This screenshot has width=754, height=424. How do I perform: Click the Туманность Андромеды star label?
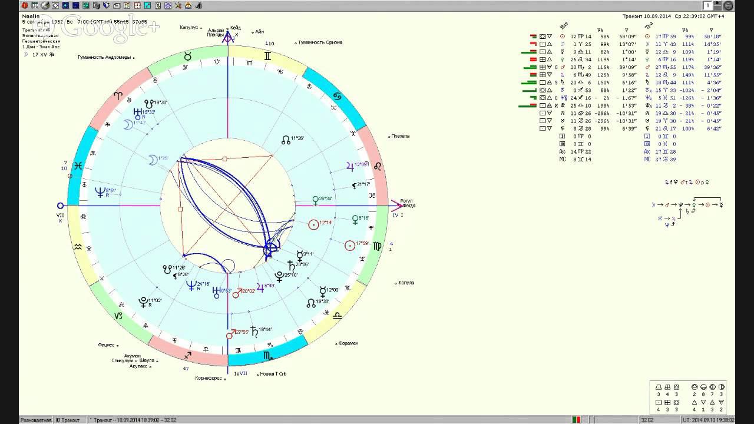coord(104,58)
